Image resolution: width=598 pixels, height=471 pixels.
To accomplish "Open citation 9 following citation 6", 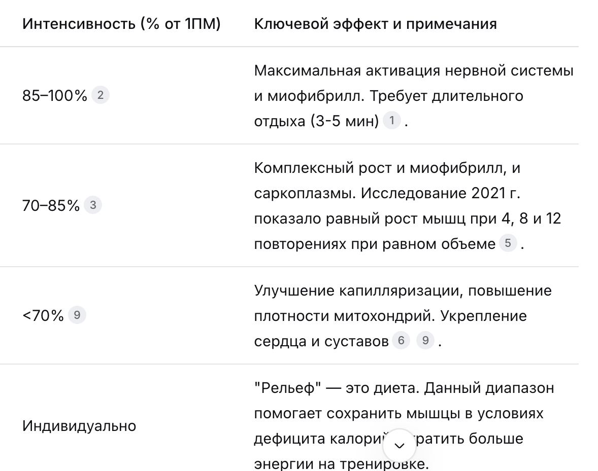I will tap(425, 340).
